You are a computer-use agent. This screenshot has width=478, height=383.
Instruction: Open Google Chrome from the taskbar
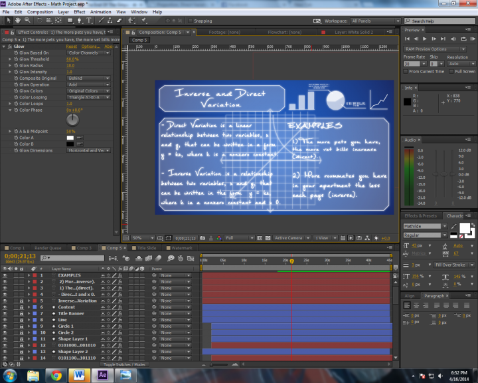56,375
